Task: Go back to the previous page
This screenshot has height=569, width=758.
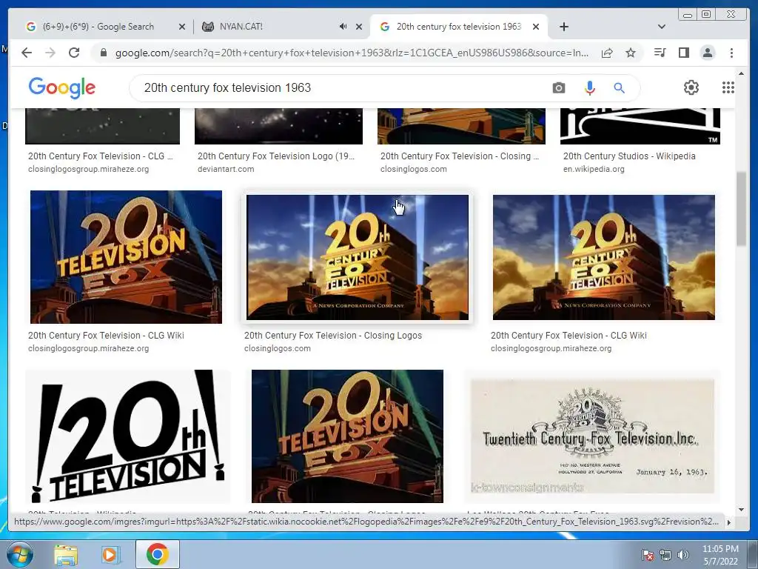Action: tap(27, 53)
